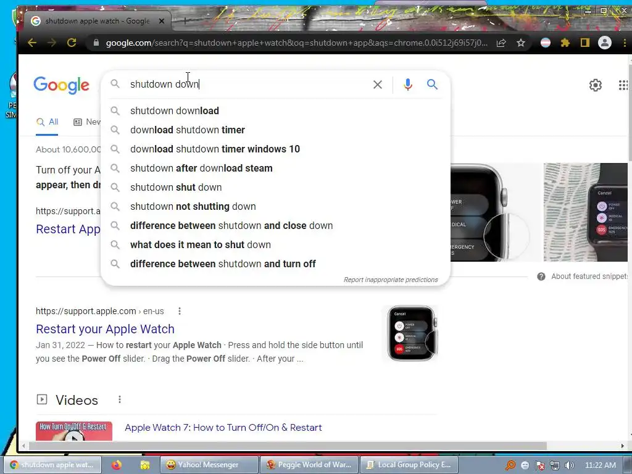Image resolution: width=632 pixels, height=474 pixels.
Task: Open the Chrome three-dot menu
Action: click(625, 43)
